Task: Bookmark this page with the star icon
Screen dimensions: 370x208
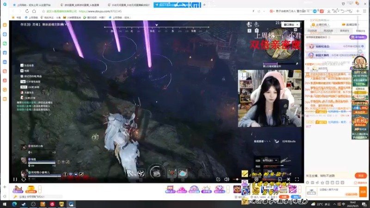Action: [43, 11]
